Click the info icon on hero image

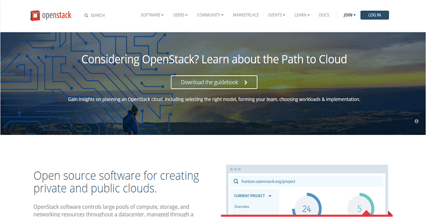click(416, 121)
